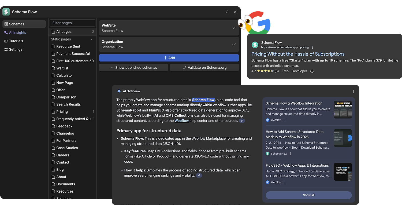Expand Show published schemas

133,67
